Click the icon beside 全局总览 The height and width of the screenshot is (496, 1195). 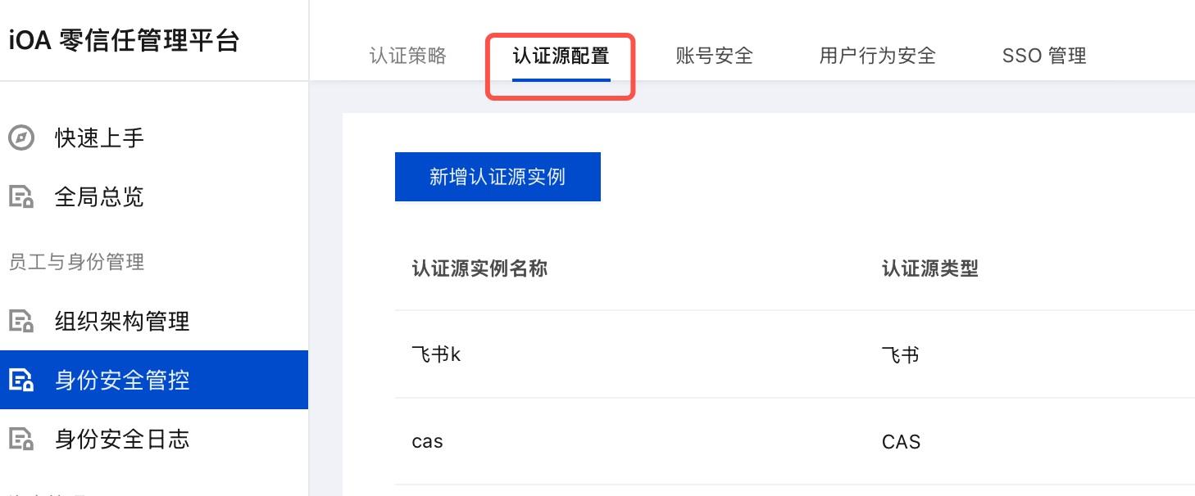pos(20,197)
